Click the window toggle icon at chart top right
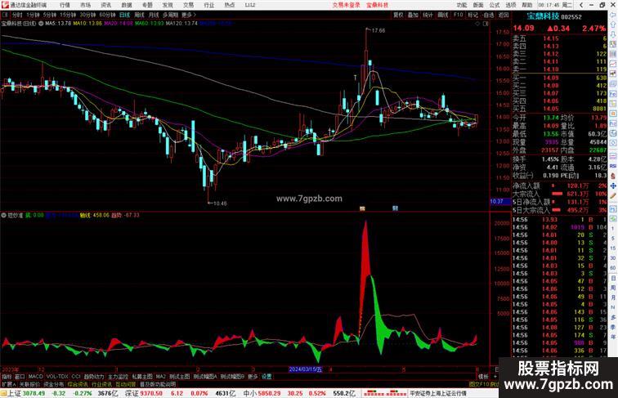The image size is (618, 398). tap(486, 24)
